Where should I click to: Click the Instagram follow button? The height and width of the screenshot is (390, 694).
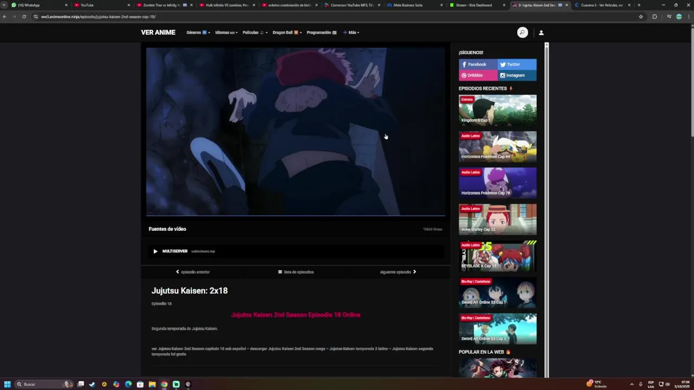pyautogui.click(x=517, y=75)
